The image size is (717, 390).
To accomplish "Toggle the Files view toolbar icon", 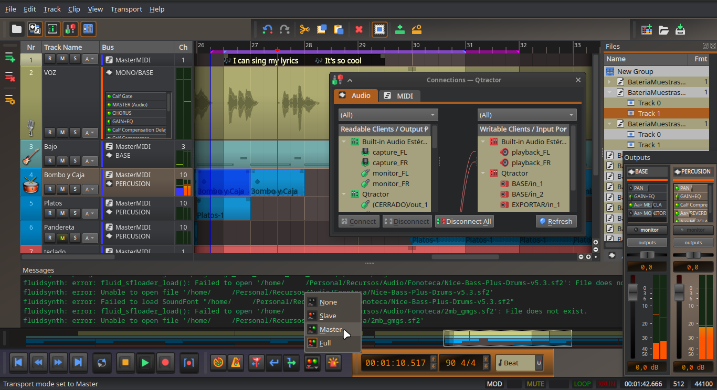I will point(35,29).
